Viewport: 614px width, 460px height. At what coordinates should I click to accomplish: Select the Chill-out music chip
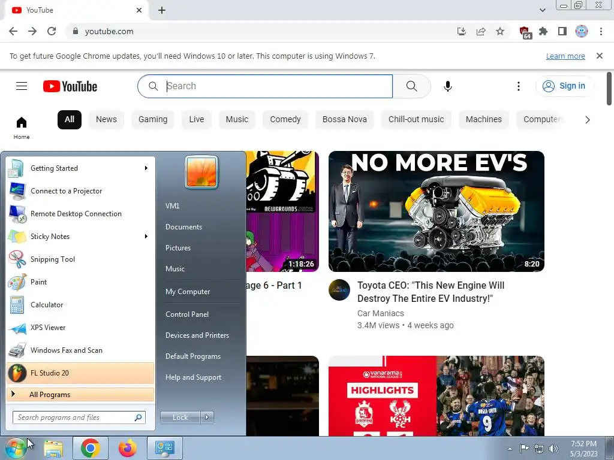pos(416,119)
